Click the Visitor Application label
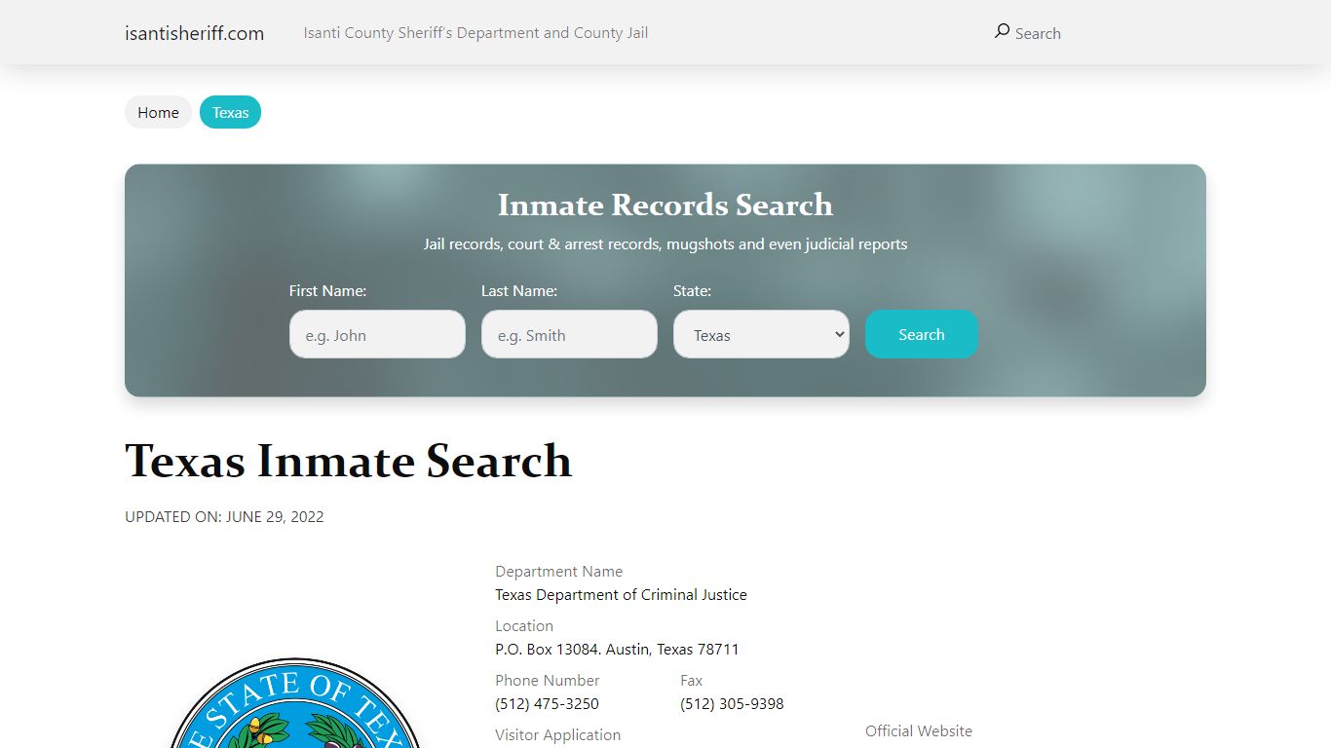The width and height of the screenshot is (1331, 748). [x=557, y=734]
